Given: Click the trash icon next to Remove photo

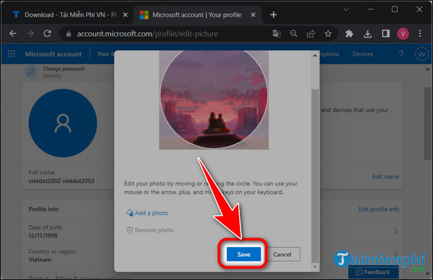Looking at the screenshot, I should click(x=129, y=230).
